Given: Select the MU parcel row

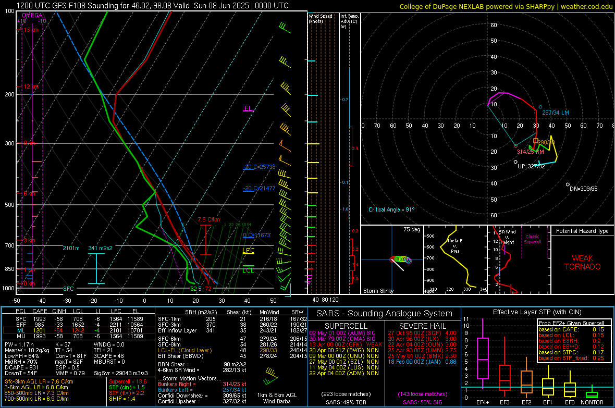Looking at the screenshot, I should (x=79, y=336).
